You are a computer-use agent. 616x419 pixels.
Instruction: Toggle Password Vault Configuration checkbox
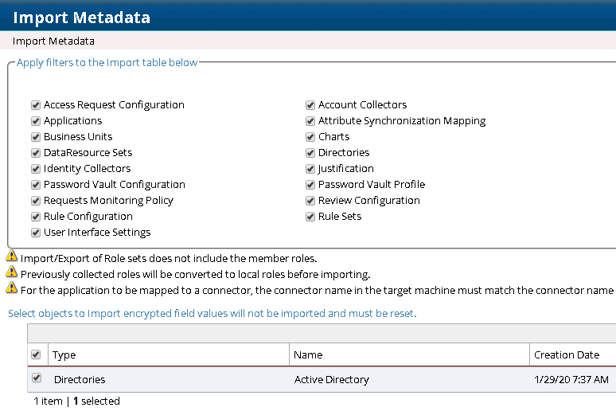[36, 185]
